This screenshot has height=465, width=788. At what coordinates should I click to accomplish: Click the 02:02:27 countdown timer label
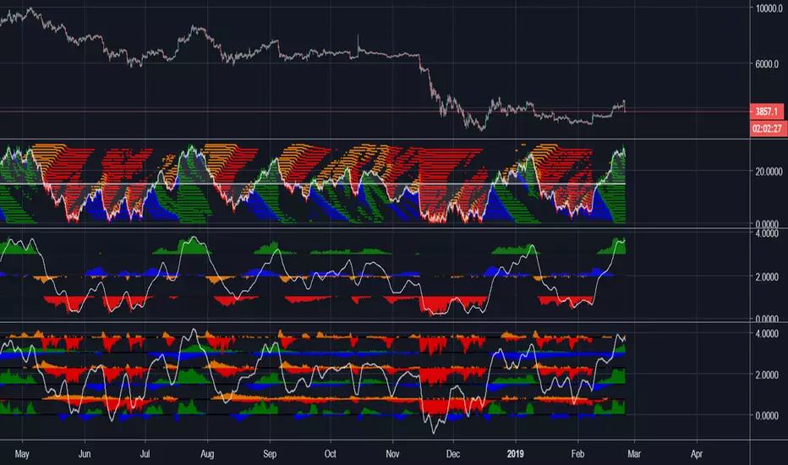click(x=766, y=129)
